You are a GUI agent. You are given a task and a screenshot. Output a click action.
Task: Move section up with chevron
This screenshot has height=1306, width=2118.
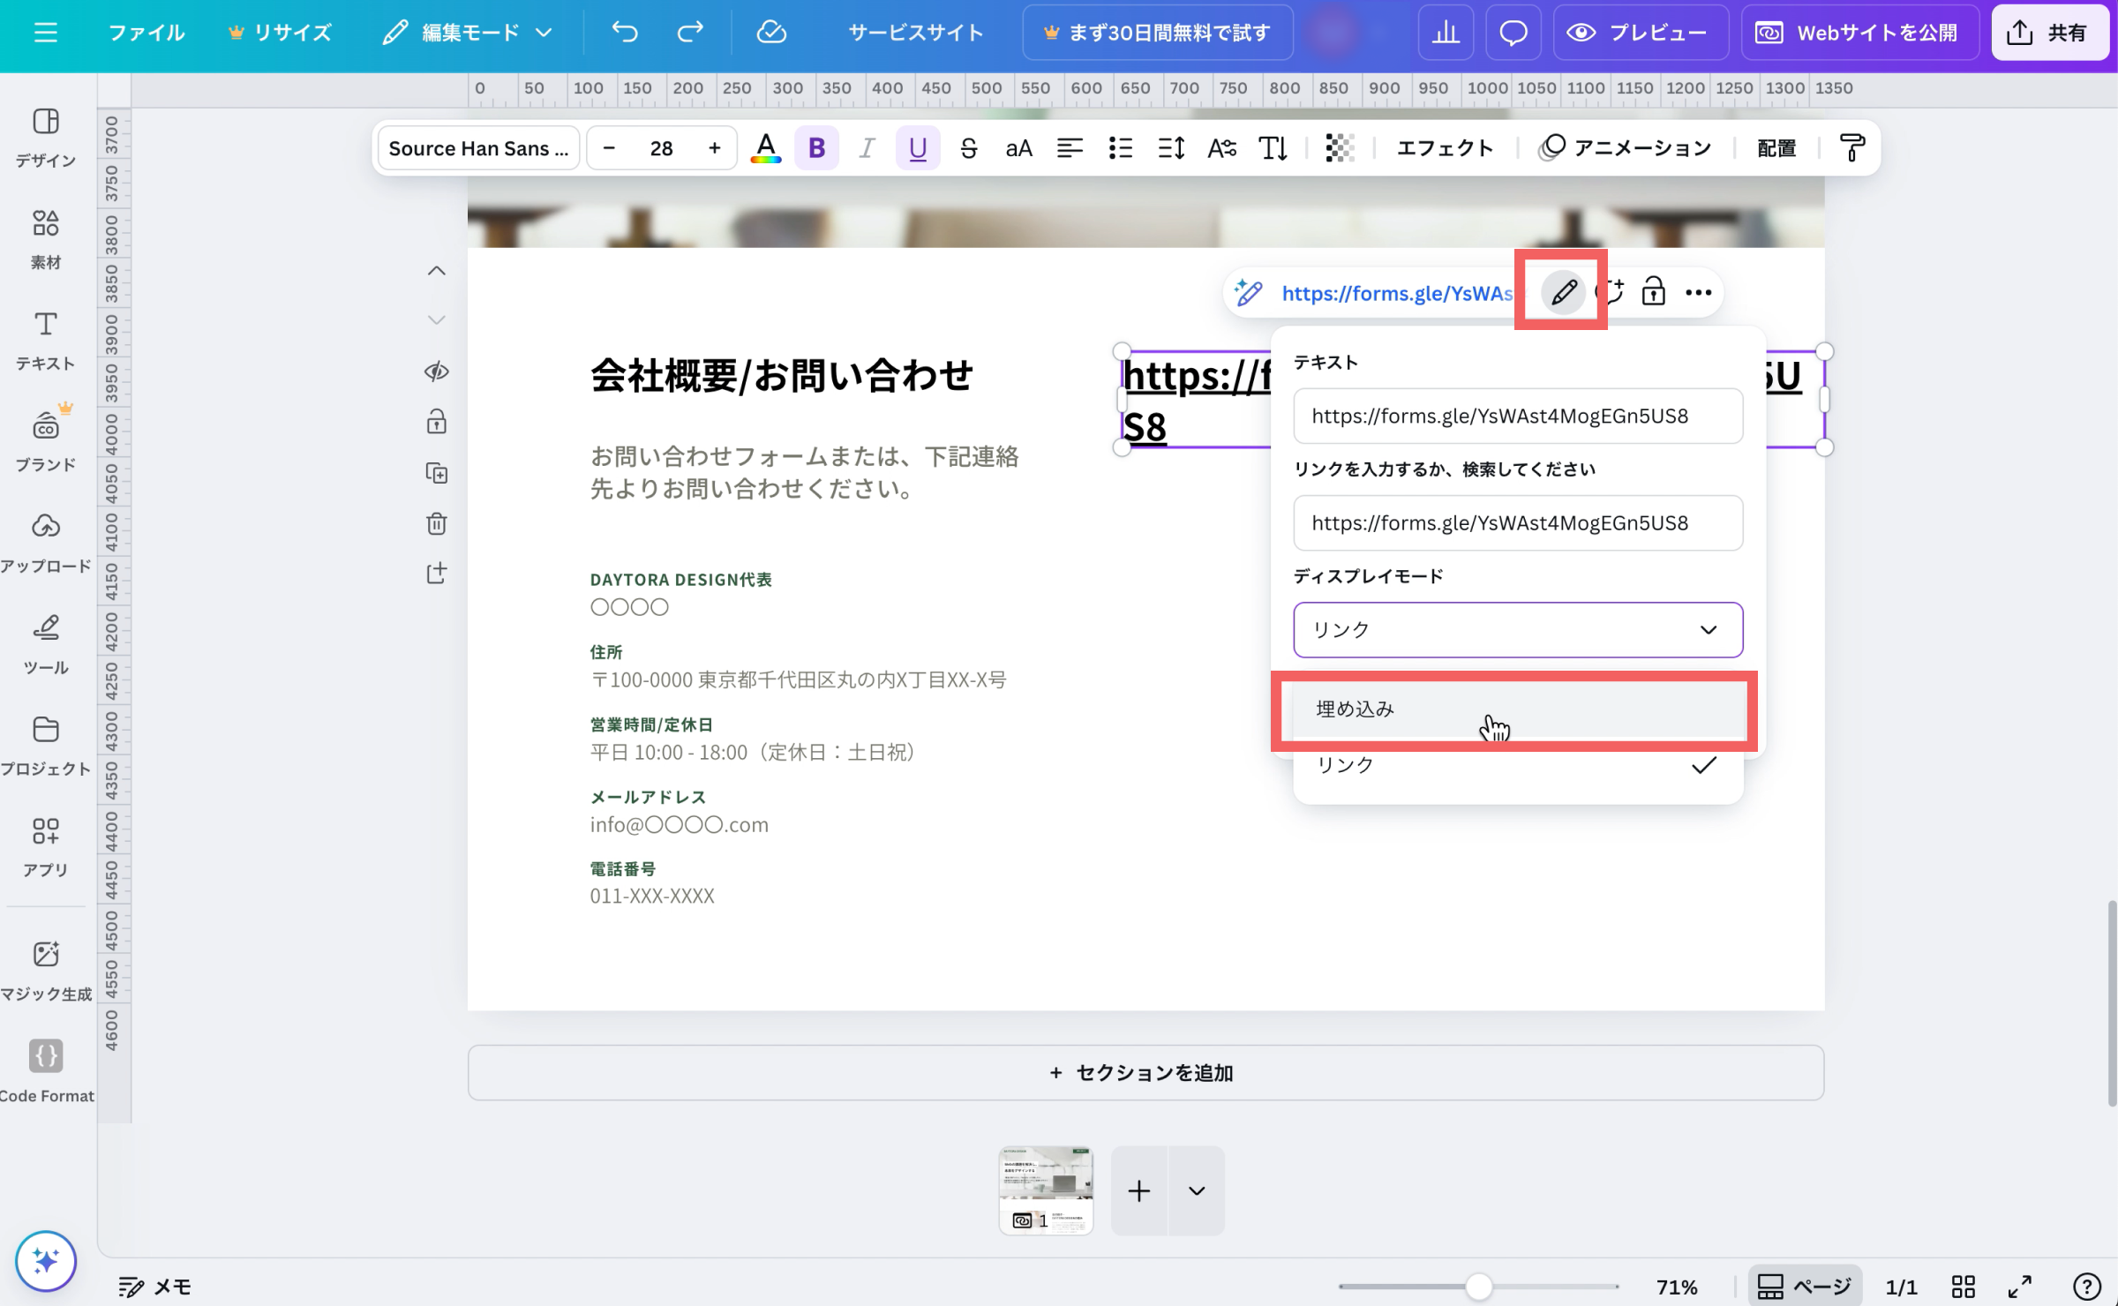[436, 271]
